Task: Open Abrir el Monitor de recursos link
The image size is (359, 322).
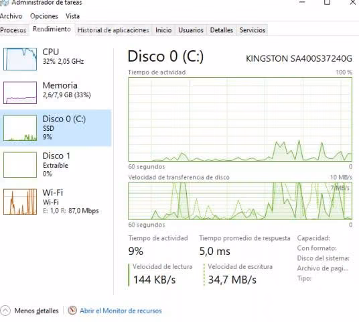Action: tap(121, 311)
